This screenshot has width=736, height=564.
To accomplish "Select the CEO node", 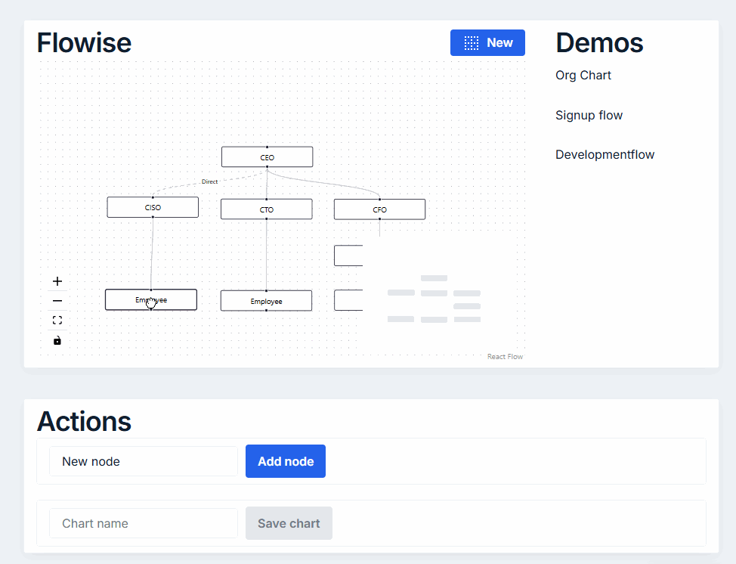I will 267,156.
